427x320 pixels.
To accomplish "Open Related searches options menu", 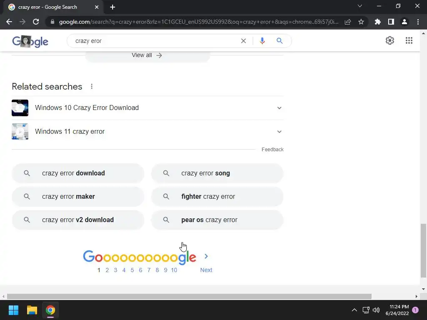I will (92, 86).
